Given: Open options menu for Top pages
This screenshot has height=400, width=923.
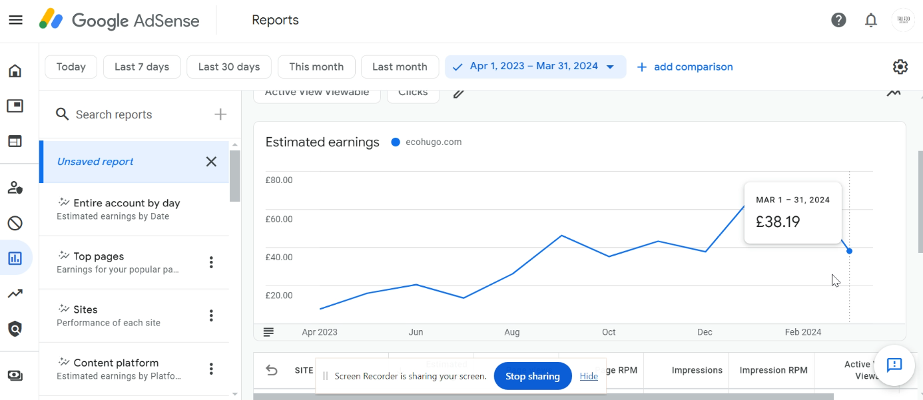Looking at the screenshot, I should (211, 262).
